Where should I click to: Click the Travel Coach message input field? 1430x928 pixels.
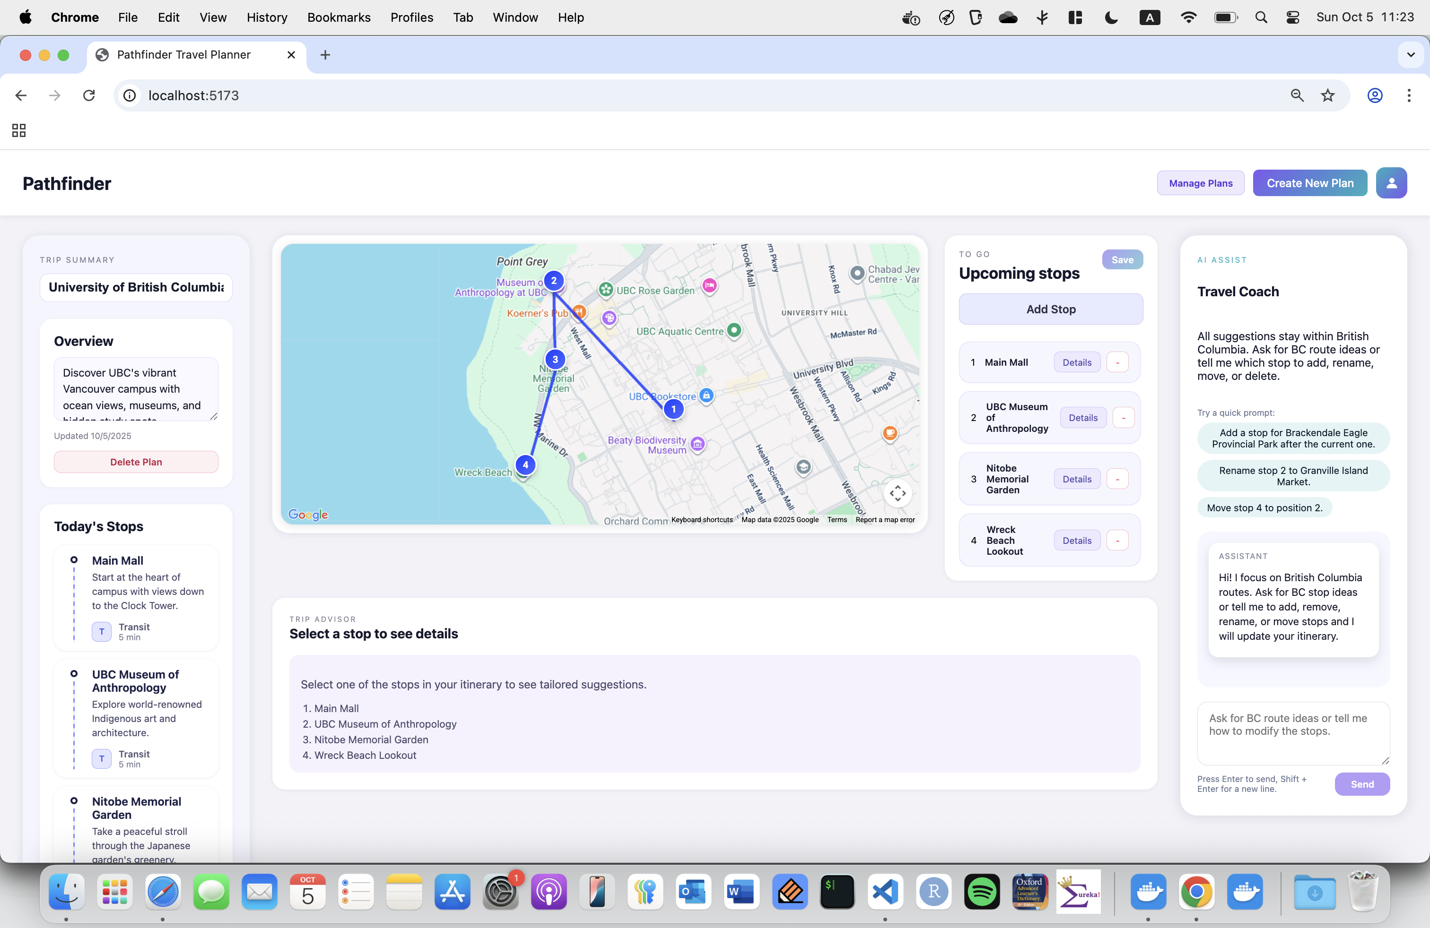coord(1292,733)
